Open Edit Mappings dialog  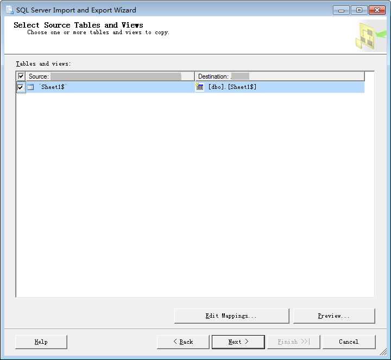(232, 316)
